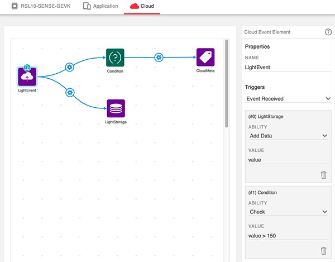Expand the Add Data ability dropdown

pyautogui.click(x=288, y=136)
